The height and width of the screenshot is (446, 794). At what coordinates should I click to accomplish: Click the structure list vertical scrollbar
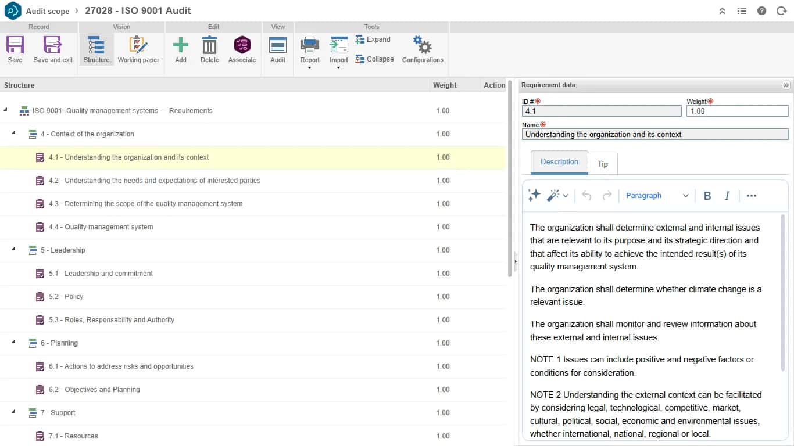coord(510,178)
